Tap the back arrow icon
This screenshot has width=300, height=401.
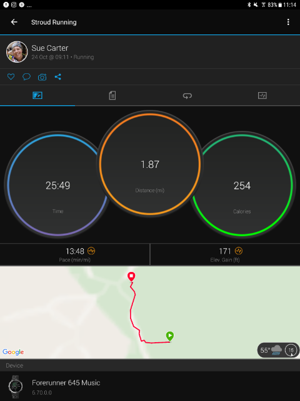pos(14,22)
